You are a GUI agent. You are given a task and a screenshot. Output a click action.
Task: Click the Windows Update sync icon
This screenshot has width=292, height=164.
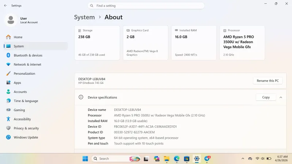click(x=8, y=137)
